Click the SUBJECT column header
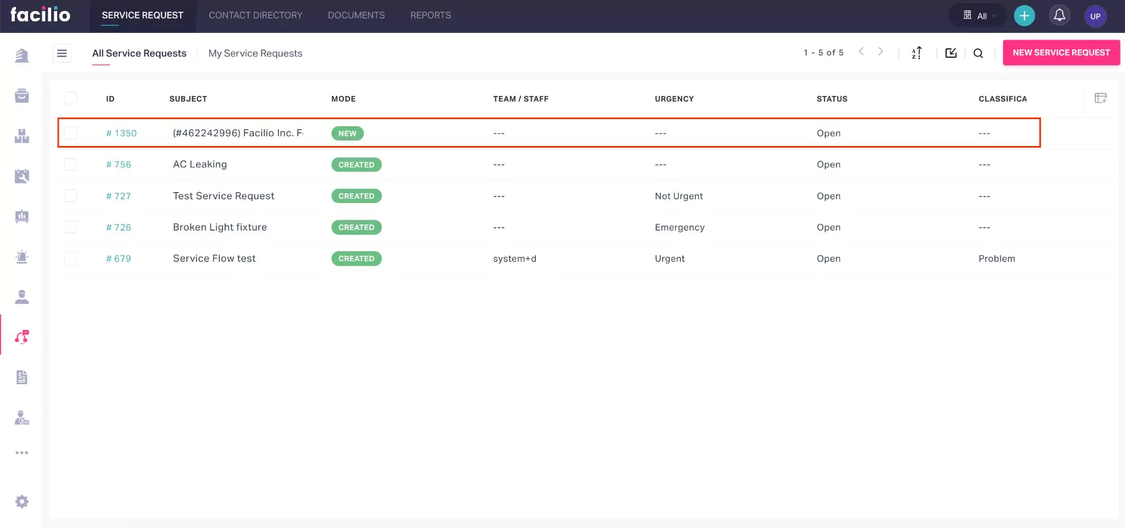Image resolution: width=1125 pixels, height=528 pixels. coord(188,99)
